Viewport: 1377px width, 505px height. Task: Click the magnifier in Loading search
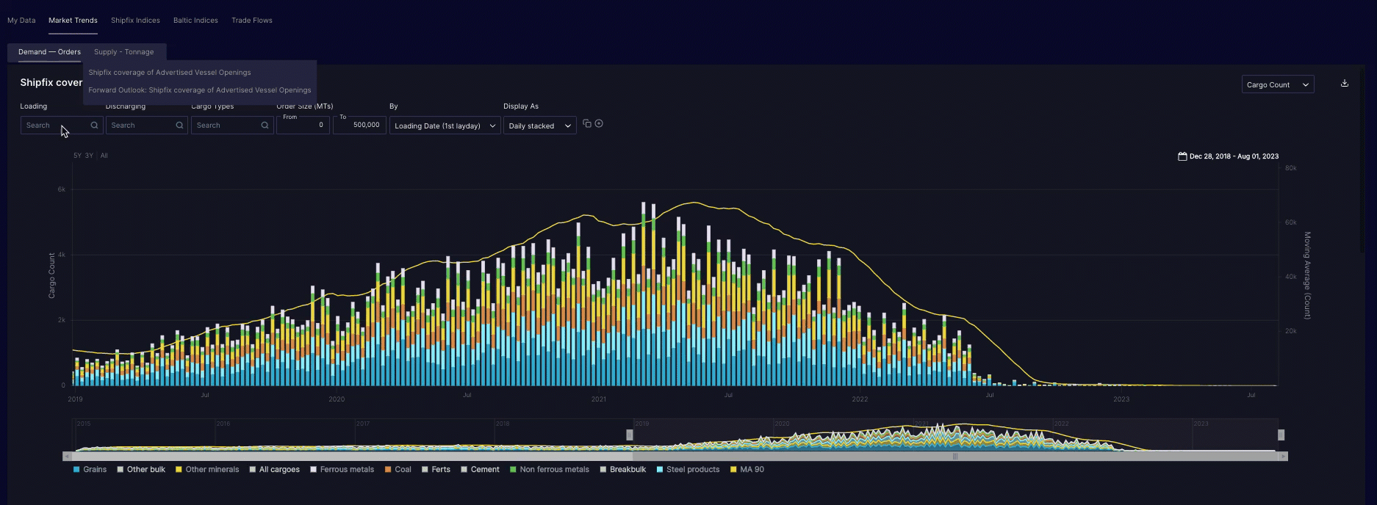pos(94,126)
